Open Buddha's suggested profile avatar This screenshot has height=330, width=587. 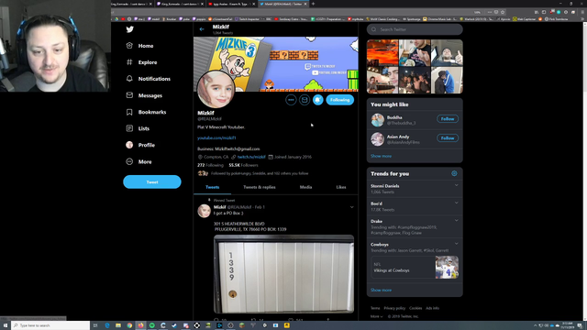click(377, 120)
